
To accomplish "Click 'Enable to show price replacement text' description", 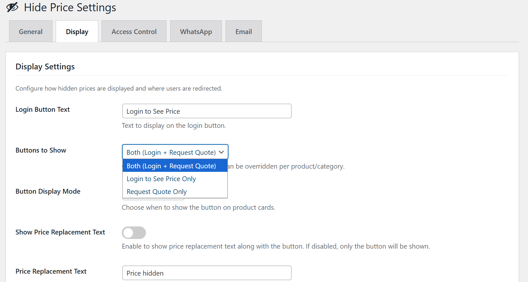I will (x=276, y=246).
